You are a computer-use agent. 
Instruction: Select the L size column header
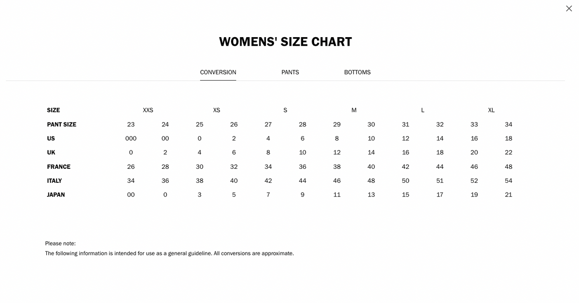423,110
